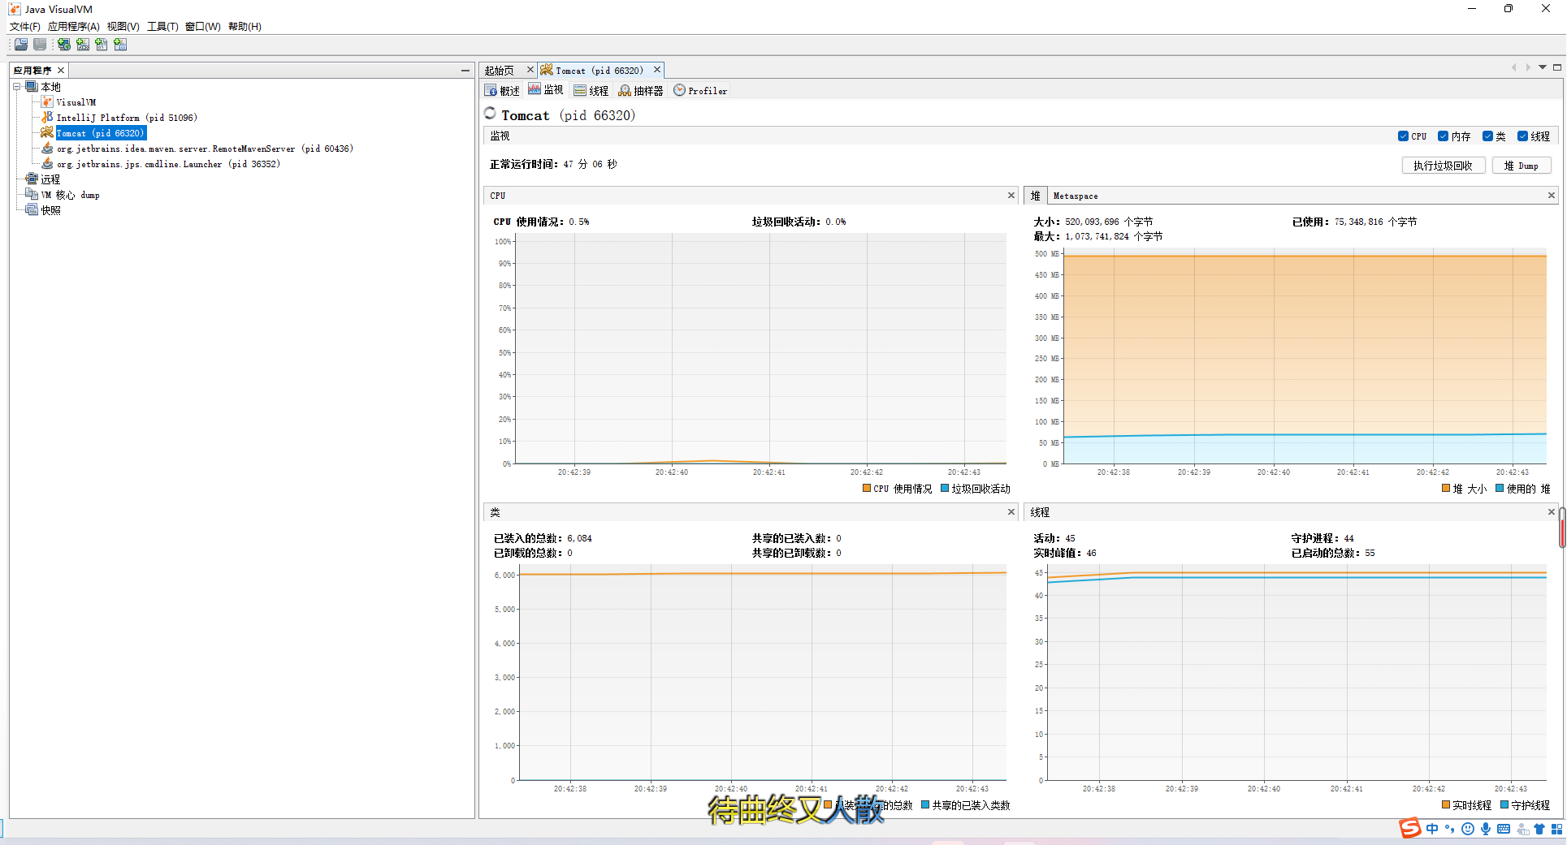Image resolution: width=1567 pixels, height=845 pixels.
Task: Select the 堆 (Heap) memory tab
Action: coord(1036,196)
